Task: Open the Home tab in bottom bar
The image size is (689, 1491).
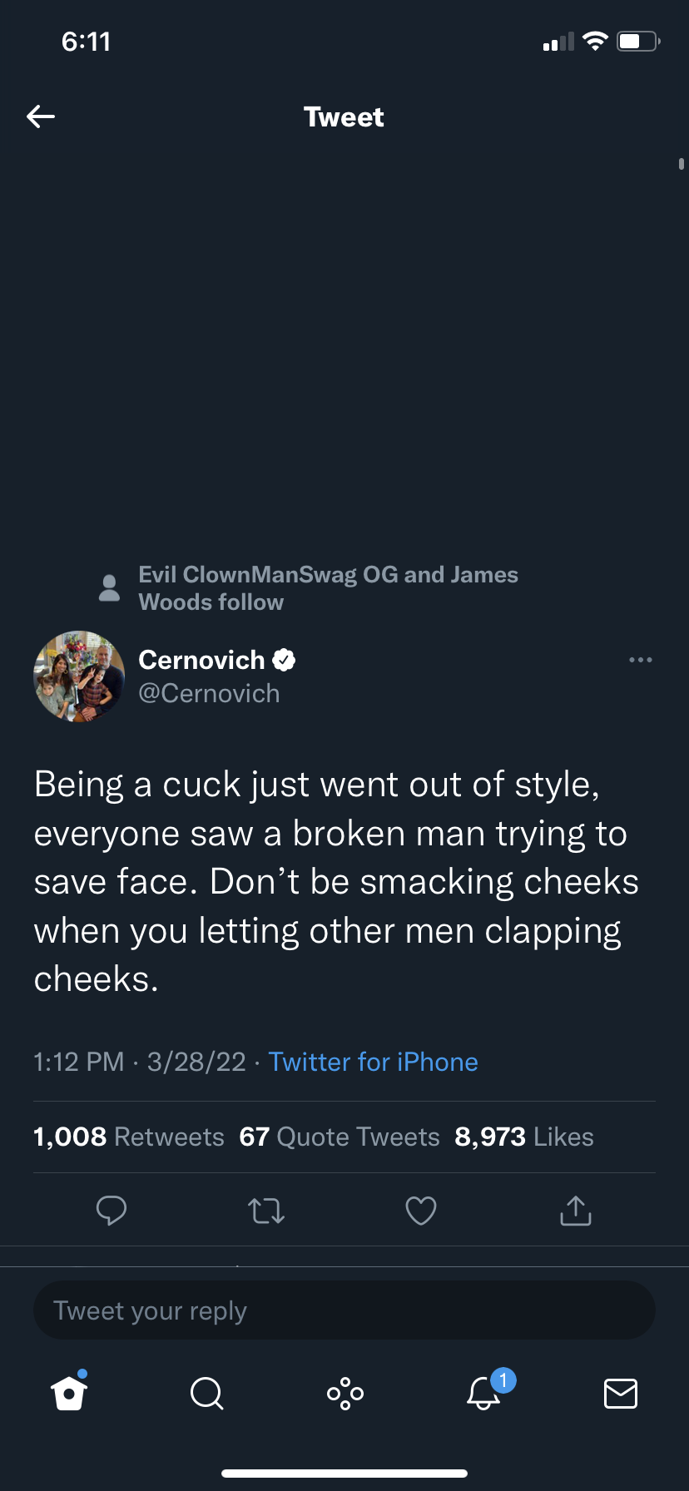Action: 69,1393
